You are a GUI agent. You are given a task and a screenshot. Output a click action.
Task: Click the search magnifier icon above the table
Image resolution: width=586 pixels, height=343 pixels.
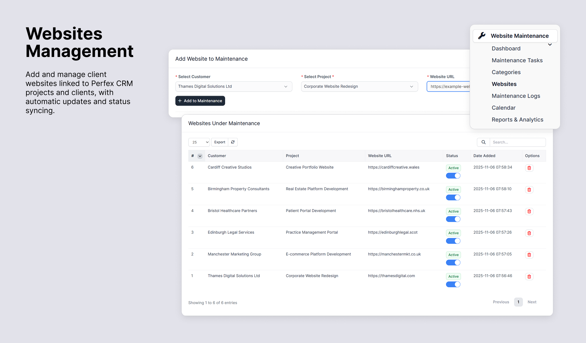pyautogui.click(x=483, y=142)
